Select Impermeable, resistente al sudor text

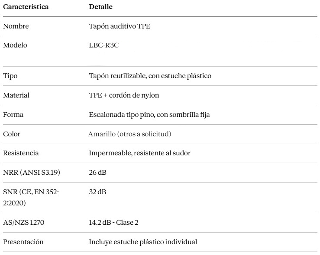(139, 153)
